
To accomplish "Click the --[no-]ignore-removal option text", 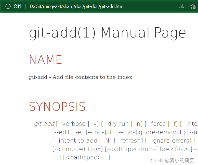I will (150, 132).
